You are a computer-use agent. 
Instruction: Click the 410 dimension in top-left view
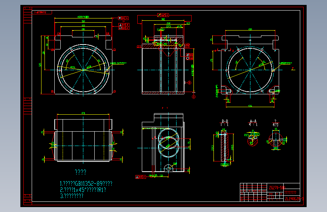[83, 25]
